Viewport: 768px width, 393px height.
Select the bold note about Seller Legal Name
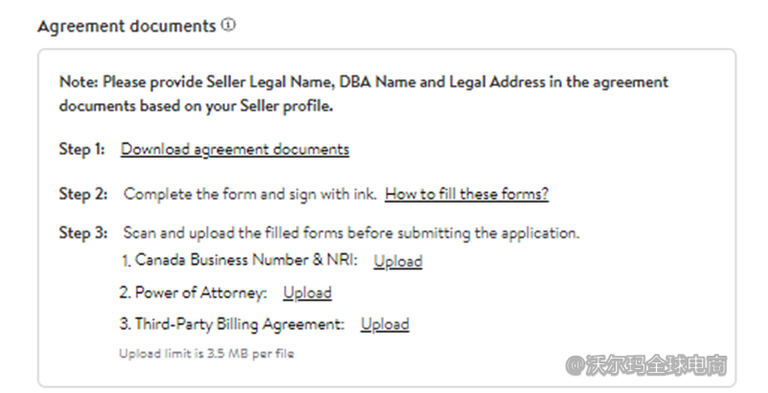[x=364, y=82]
